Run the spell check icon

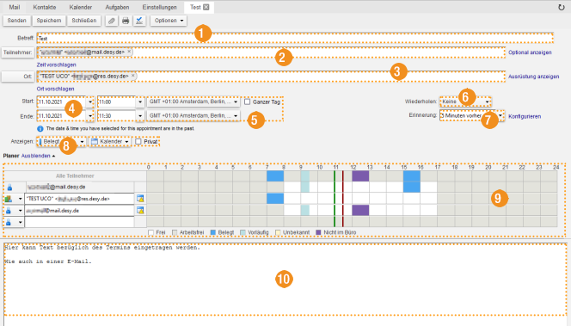(x=139, y=21)
